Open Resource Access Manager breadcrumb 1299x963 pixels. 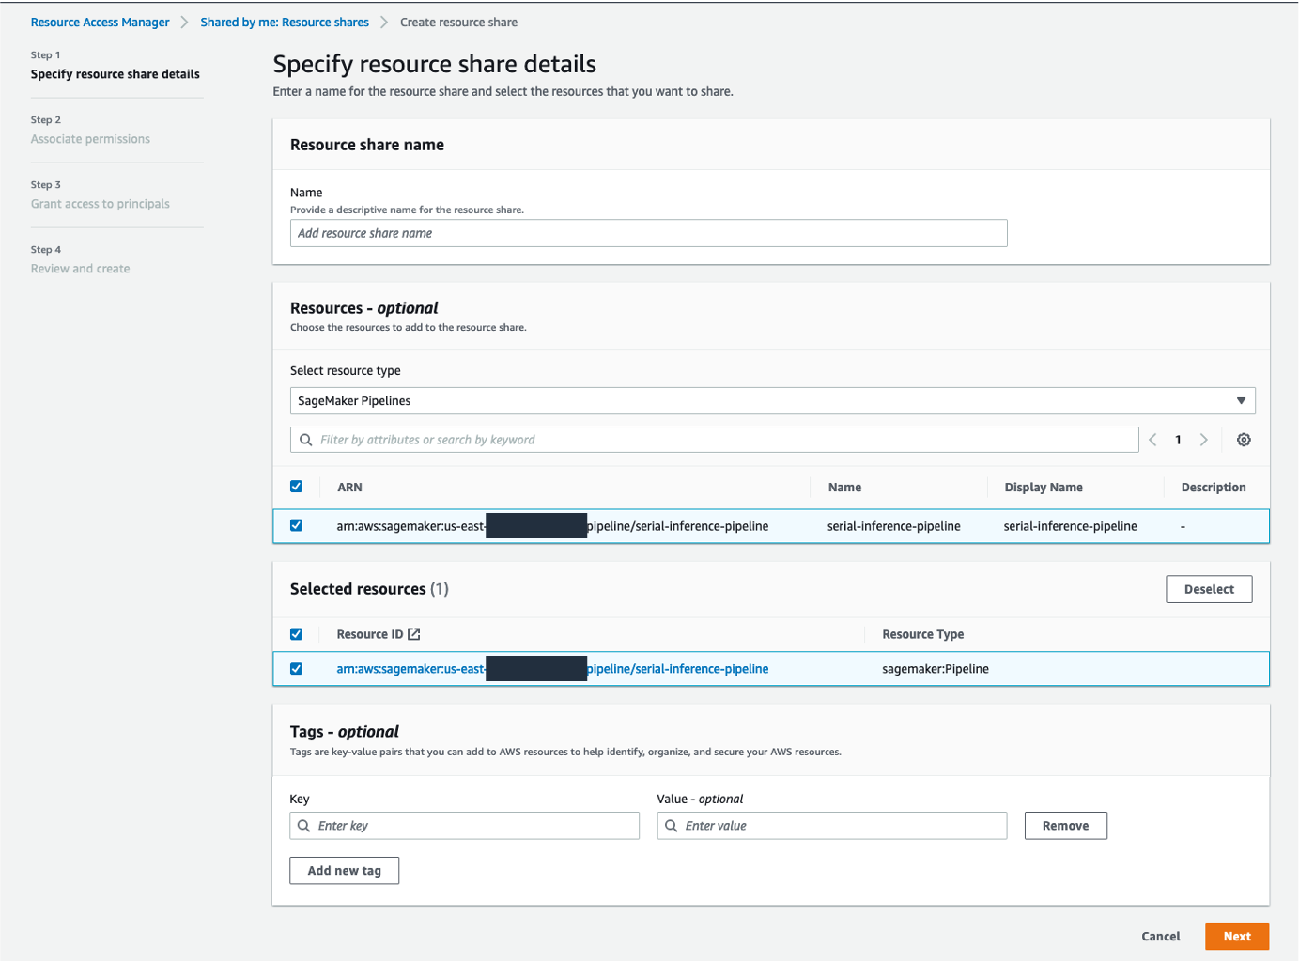pos(100,23)
